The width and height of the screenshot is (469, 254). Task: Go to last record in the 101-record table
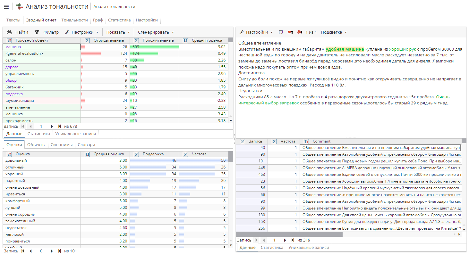(x=60, y=251)
